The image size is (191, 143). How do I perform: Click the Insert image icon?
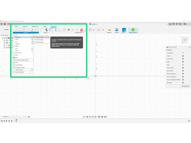tap(117, 30)
